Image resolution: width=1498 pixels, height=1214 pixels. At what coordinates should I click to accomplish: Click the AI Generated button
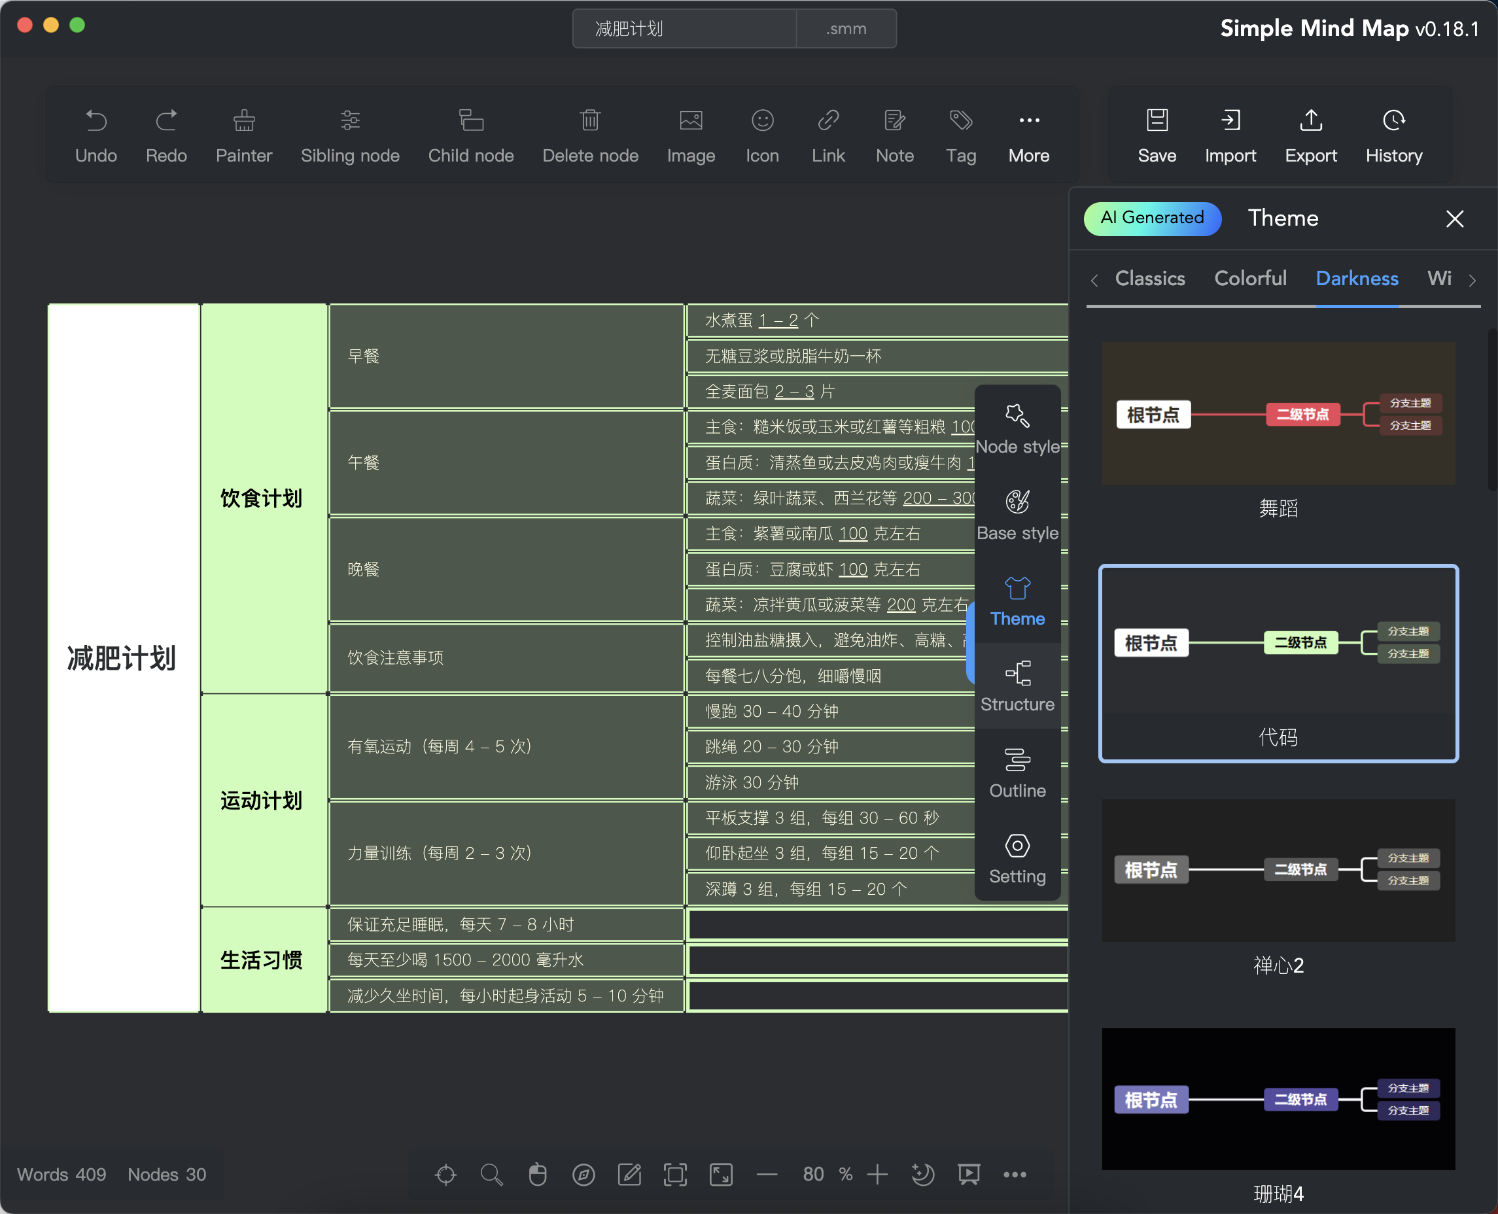coord(1152,218)
